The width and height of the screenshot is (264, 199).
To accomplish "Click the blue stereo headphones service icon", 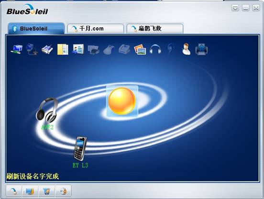I will pyautogui.click(x=155, y=49).
